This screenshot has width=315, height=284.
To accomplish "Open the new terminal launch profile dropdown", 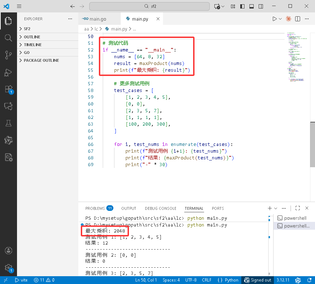I will pyautogui.click(x=276, y=208).
